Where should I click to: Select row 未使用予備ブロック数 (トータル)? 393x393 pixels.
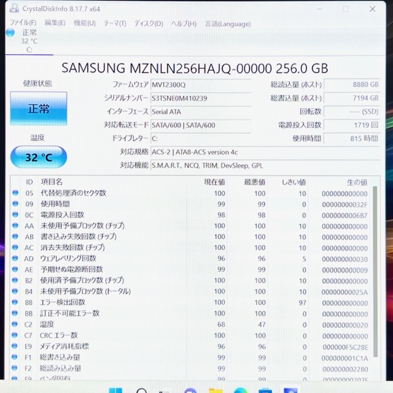[x=190, y=292]
